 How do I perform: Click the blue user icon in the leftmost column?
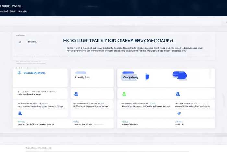click(20, 113)
